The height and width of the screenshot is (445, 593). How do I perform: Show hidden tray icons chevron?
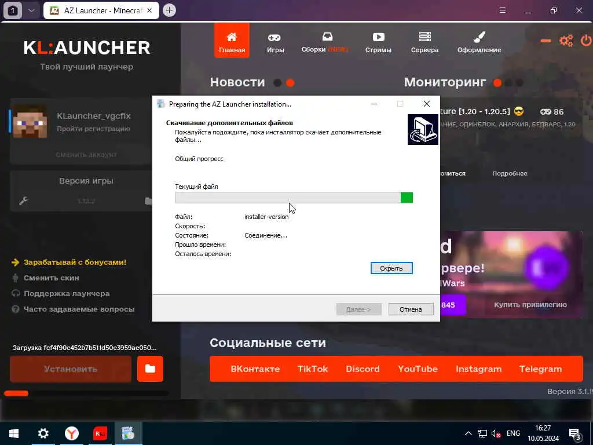coord(468,433)
